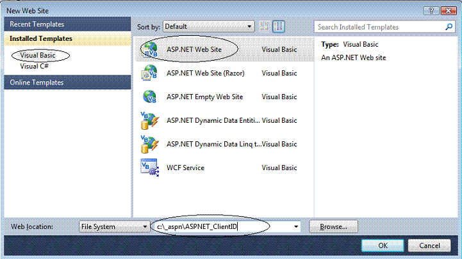462x259 pixels.
Task: Click the search magnifier icon
Action: click(449, 27)
